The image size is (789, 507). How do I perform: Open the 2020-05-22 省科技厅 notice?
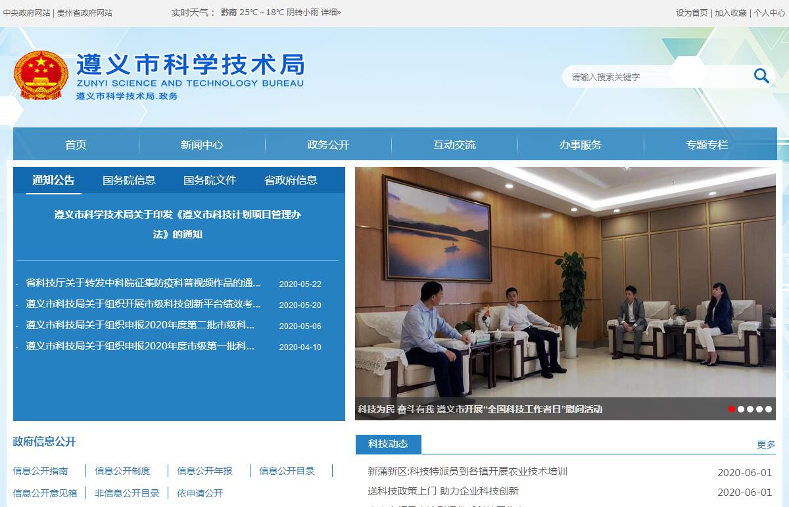(143, 284)
